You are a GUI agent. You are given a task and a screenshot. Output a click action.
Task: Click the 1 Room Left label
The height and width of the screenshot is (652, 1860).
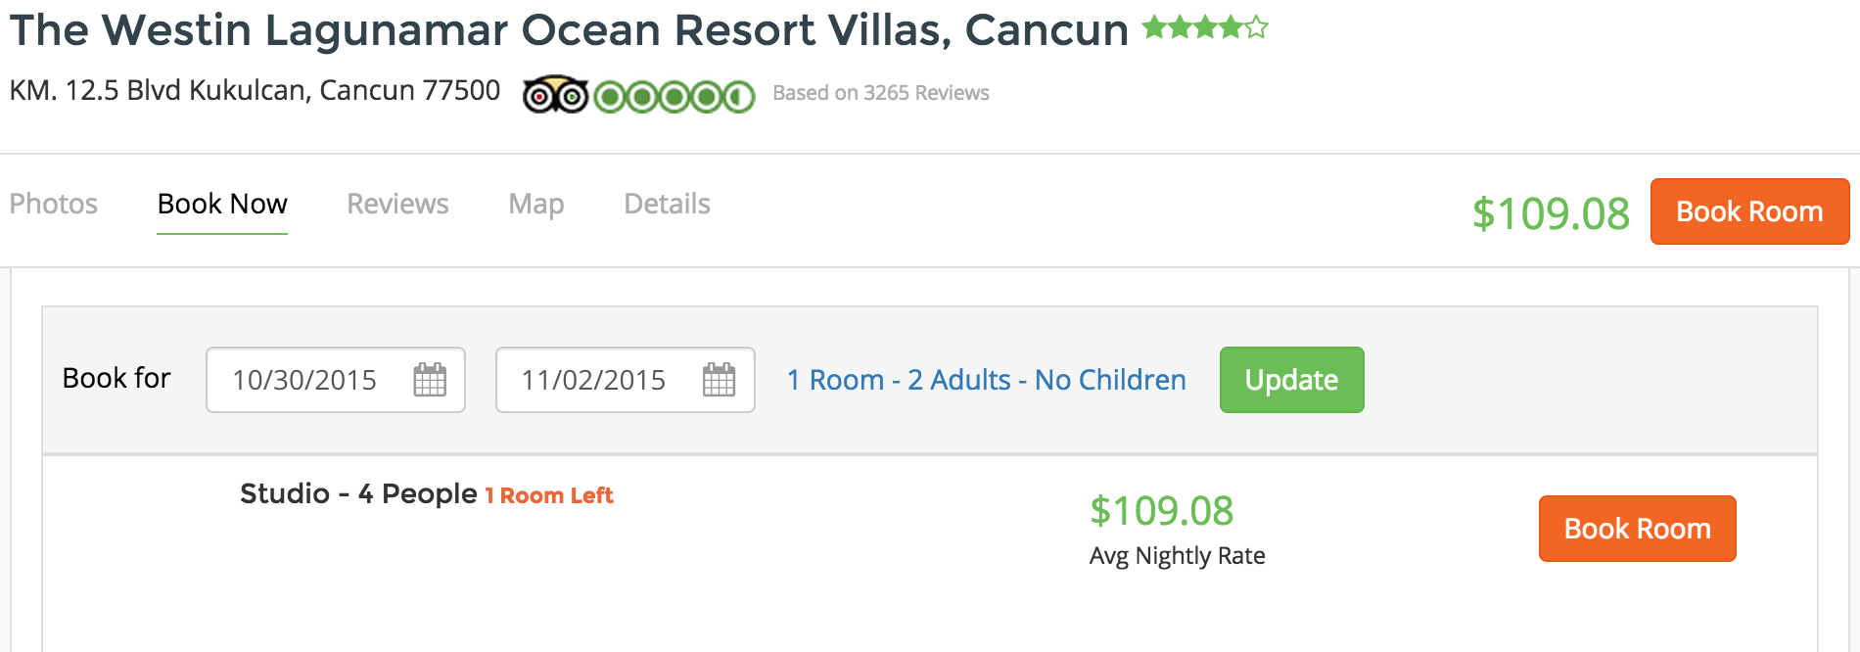tap(548, 495)
